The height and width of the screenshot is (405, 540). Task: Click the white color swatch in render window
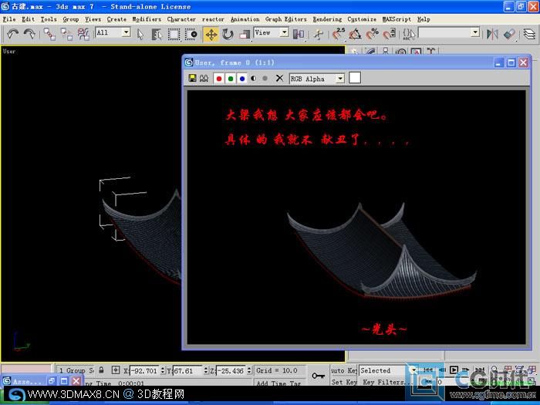[355, 78]
